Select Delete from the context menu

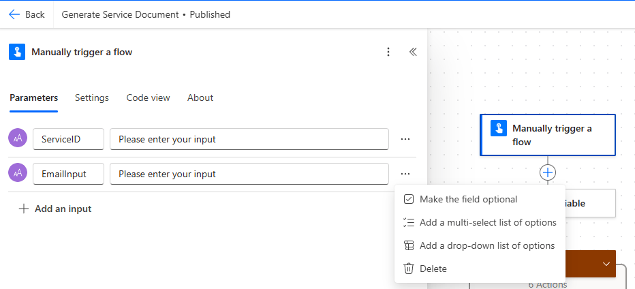[x=433, y=269]
